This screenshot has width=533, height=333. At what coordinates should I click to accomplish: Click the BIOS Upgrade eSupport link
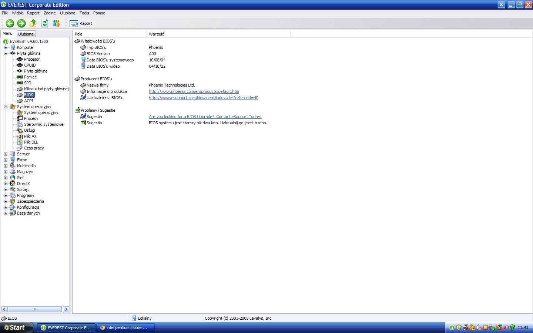[205, 116]
